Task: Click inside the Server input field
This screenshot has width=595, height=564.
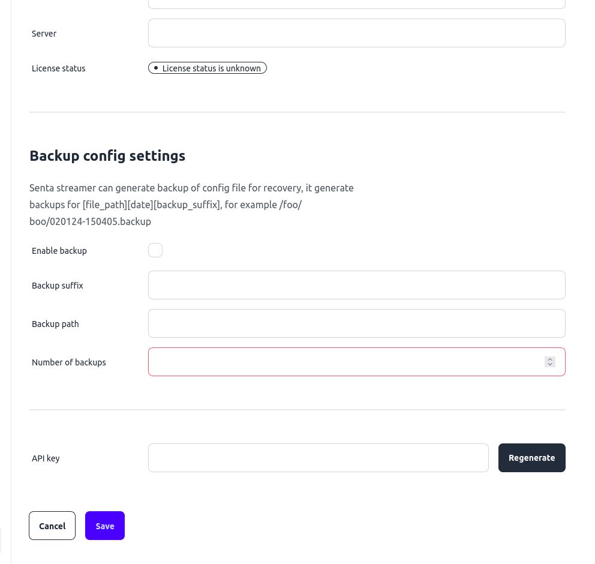Action: pyautogui.click(x=357, y=33)
